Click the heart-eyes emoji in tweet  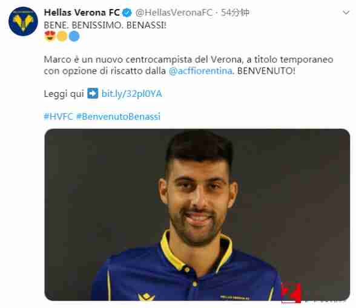tap(50, 36)
